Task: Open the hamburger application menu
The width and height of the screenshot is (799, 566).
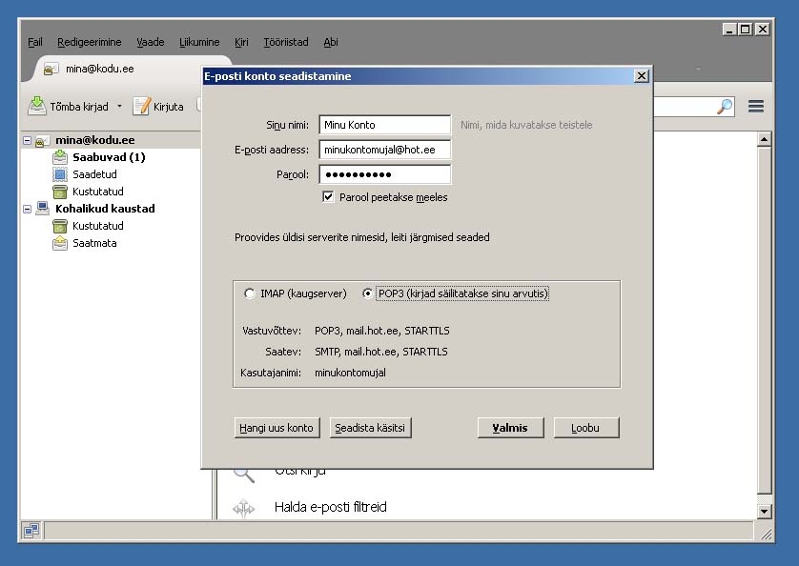Action: tap(756, 106)
